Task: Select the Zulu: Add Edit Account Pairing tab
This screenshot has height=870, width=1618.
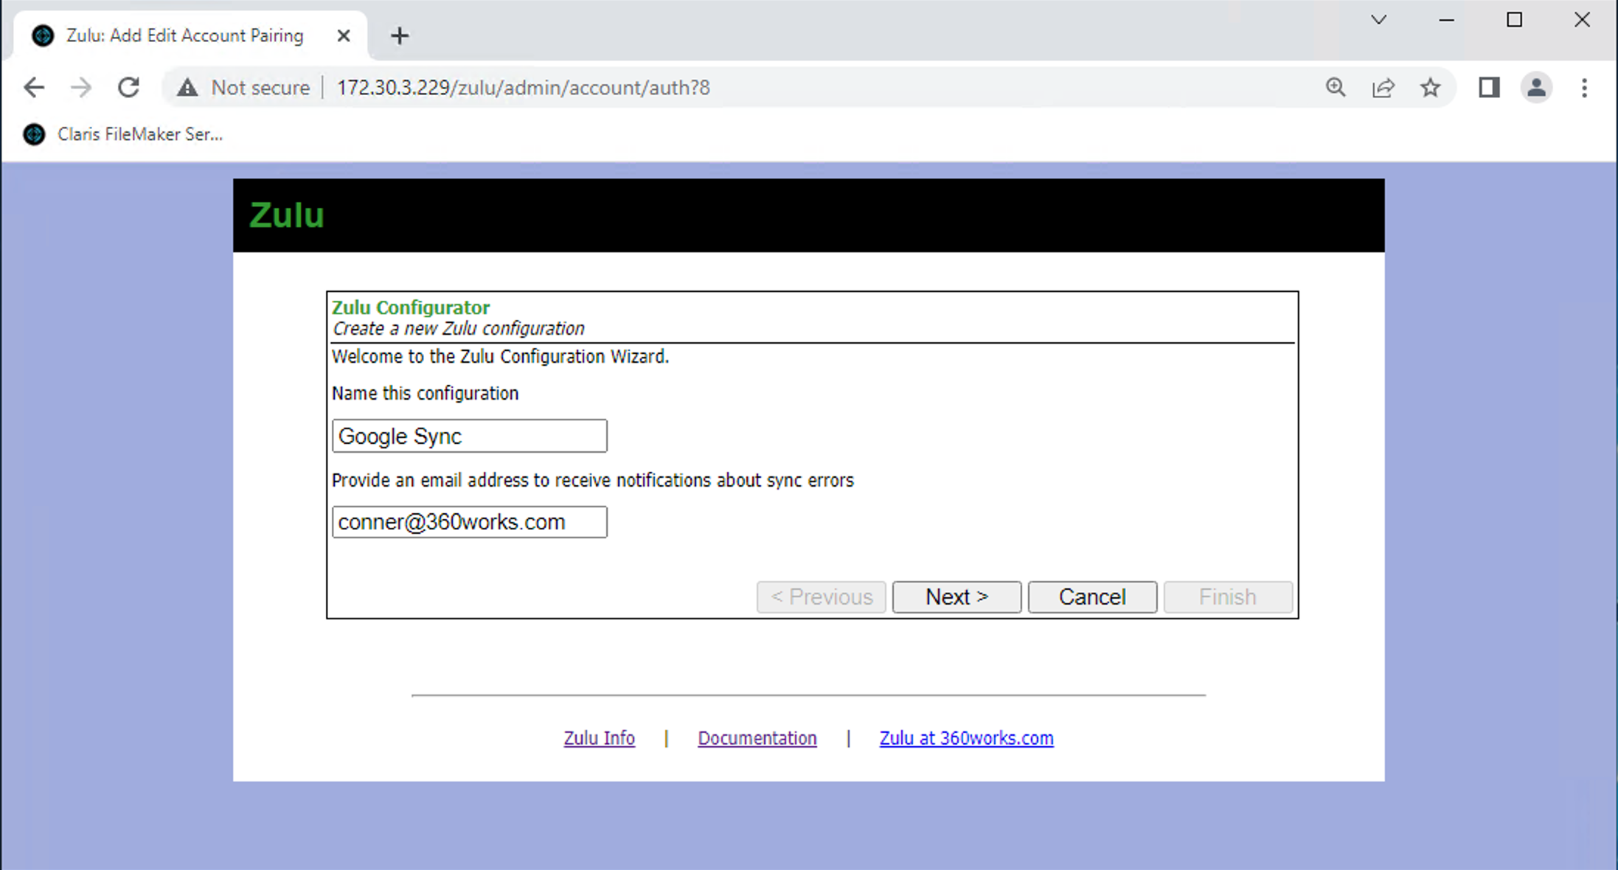Action: (x=184, y=35)
